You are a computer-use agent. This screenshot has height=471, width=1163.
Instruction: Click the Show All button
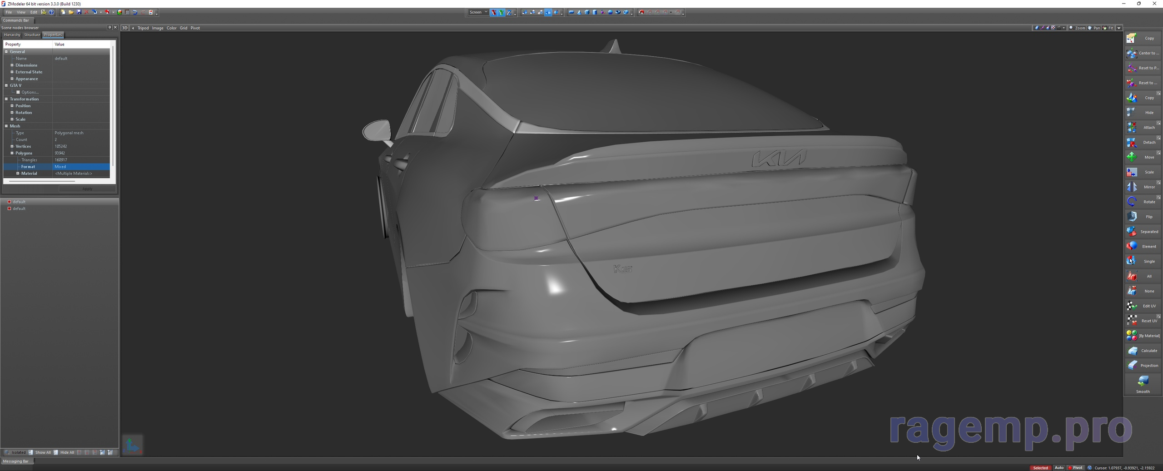40,452
